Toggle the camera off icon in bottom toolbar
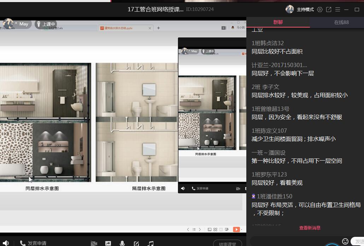This screenshot has width=364, height=246. pyautogui.click(x=94, y=243)
